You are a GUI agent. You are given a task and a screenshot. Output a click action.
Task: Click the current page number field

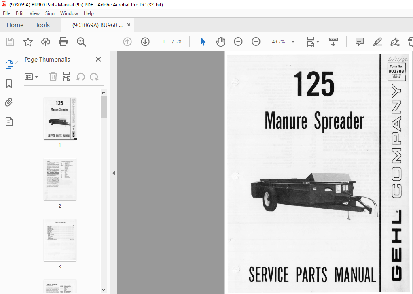[164, 42]
